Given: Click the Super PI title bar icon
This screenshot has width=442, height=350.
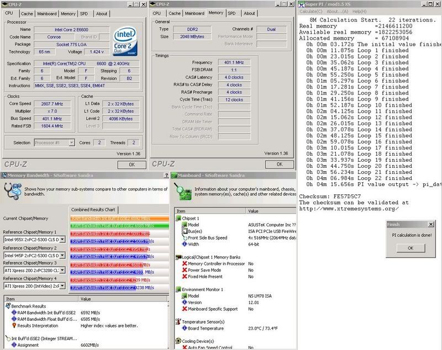Looking at the screenshot, I should coord(301,4).
